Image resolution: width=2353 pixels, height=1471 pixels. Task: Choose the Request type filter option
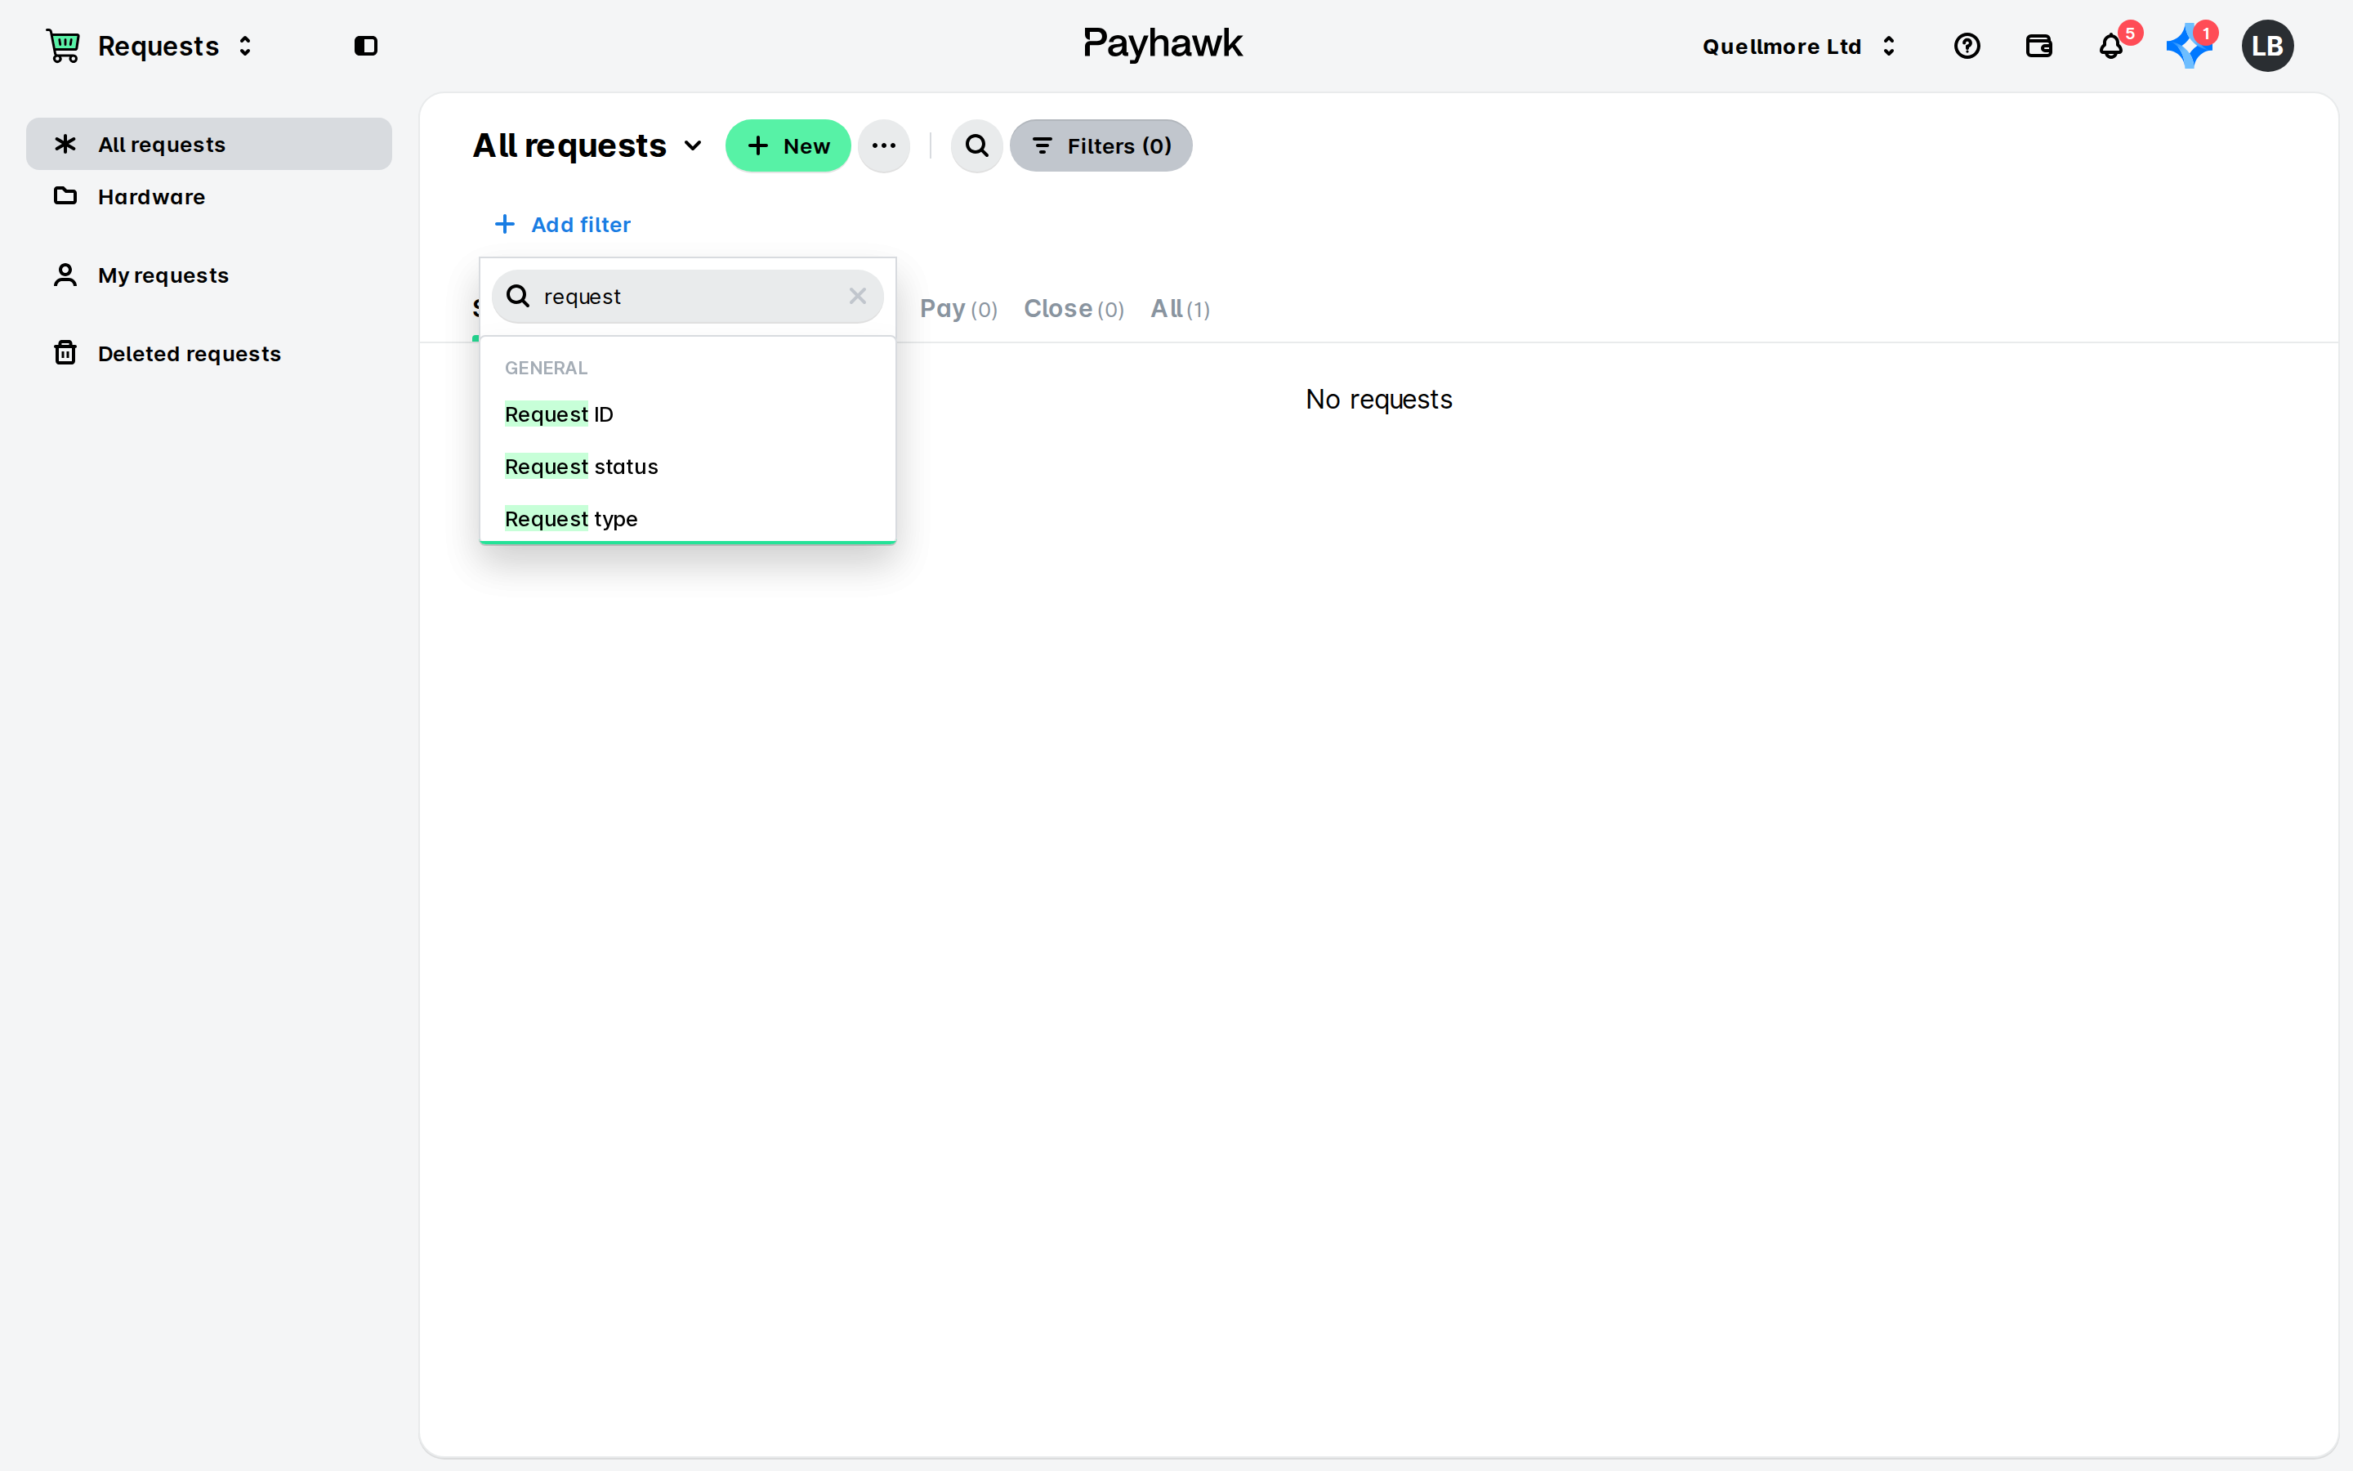pyautogui.click(x=687, y=519)
